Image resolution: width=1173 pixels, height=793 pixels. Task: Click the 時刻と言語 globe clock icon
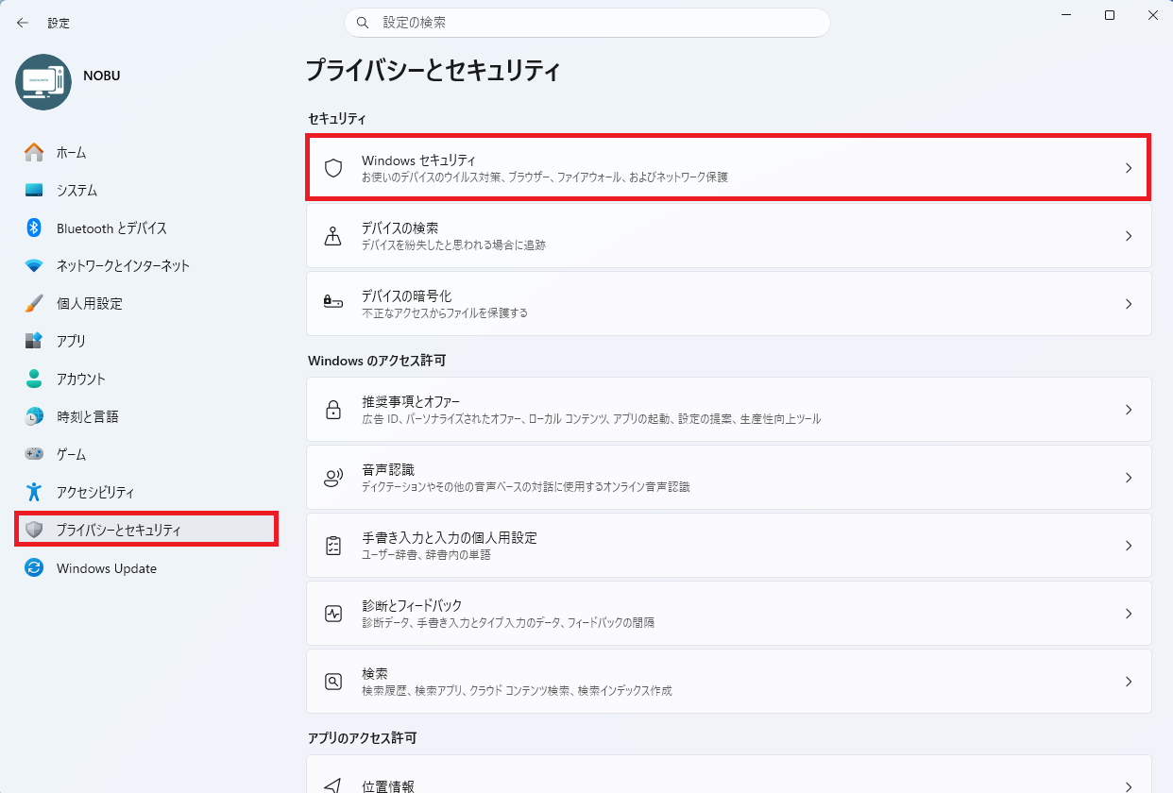(x=34, y=416)
